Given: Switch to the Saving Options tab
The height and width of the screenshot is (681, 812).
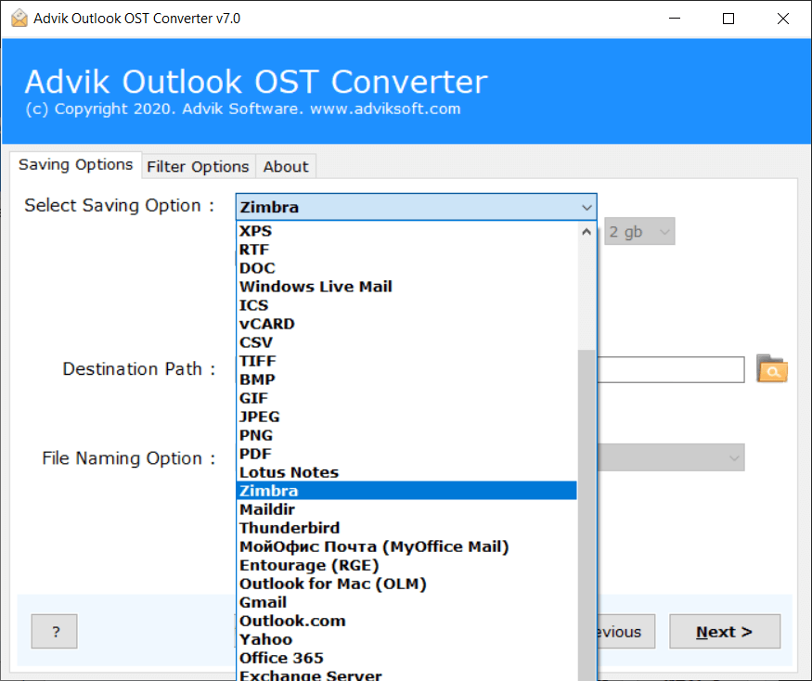Looking at the screenshot, I should [75, 164].
